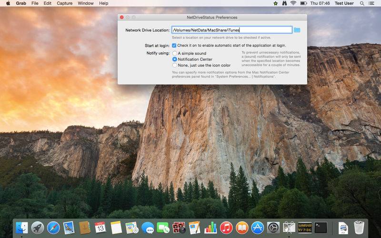The height and width of the screenshot is (238, 381).
Task: Open Spotlight search magnifier
Action: (x=363, y=3)
